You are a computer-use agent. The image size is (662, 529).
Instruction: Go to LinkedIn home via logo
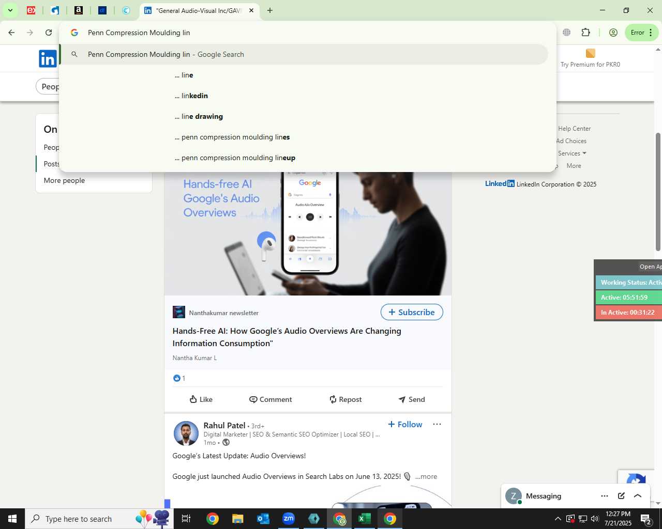[48, 58]
